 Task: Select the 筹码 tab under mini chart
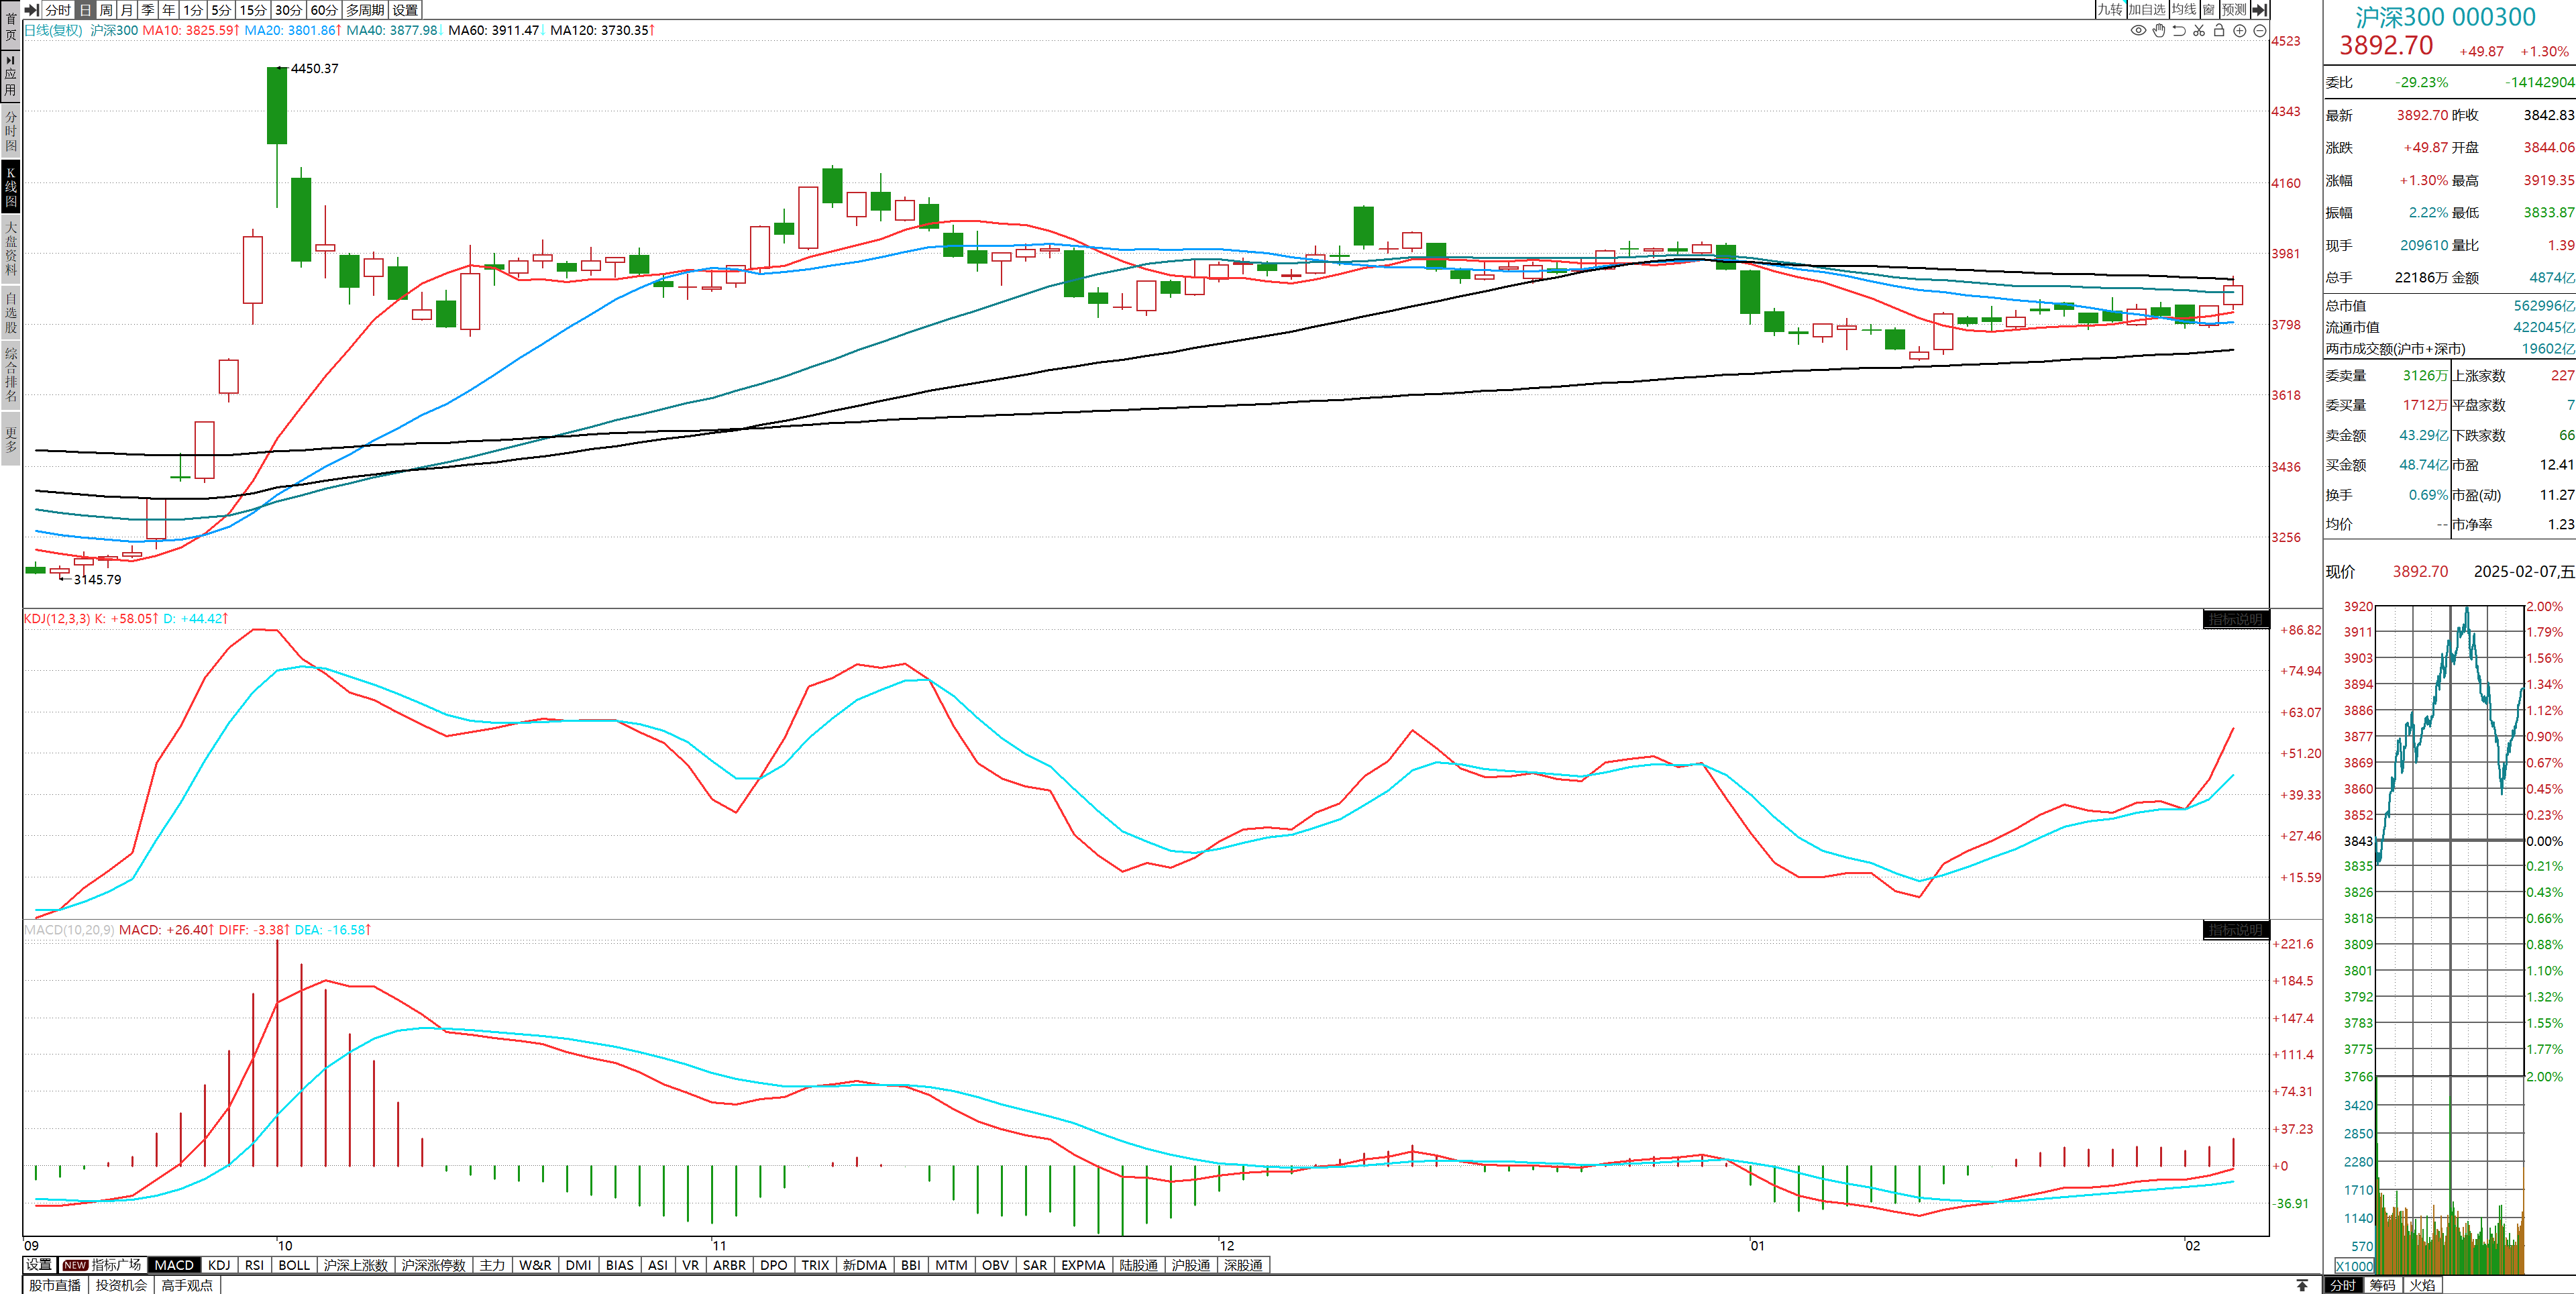tap(2383, 1285)
